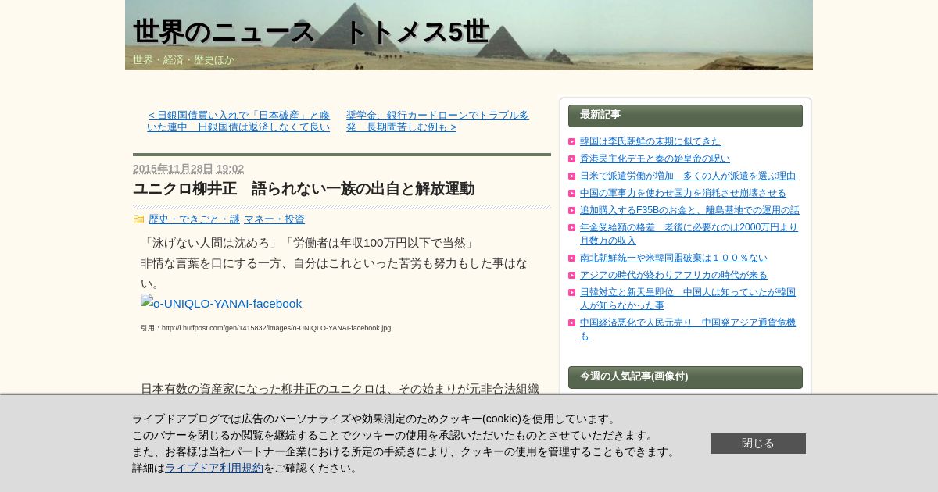
Task: Open recent article 年金受給額の格差
Action: pos(689,234)
